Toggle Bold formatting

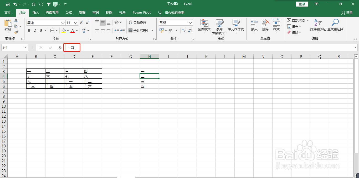(x=29, y=31)
